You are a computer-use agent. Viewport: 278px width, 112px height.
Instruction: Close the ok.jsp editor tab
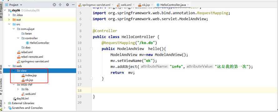pos(151,5)
